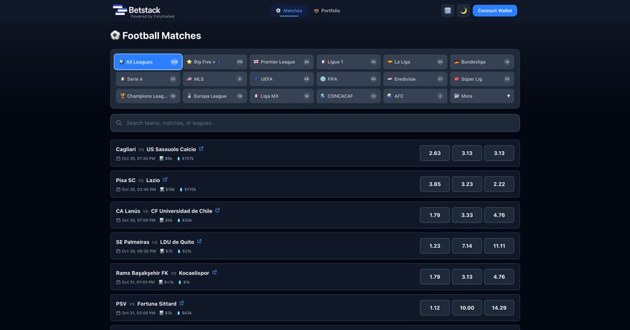This screenshot has height=330, width=630.
Task: Filter by FIFA
Action: [348, 79]
